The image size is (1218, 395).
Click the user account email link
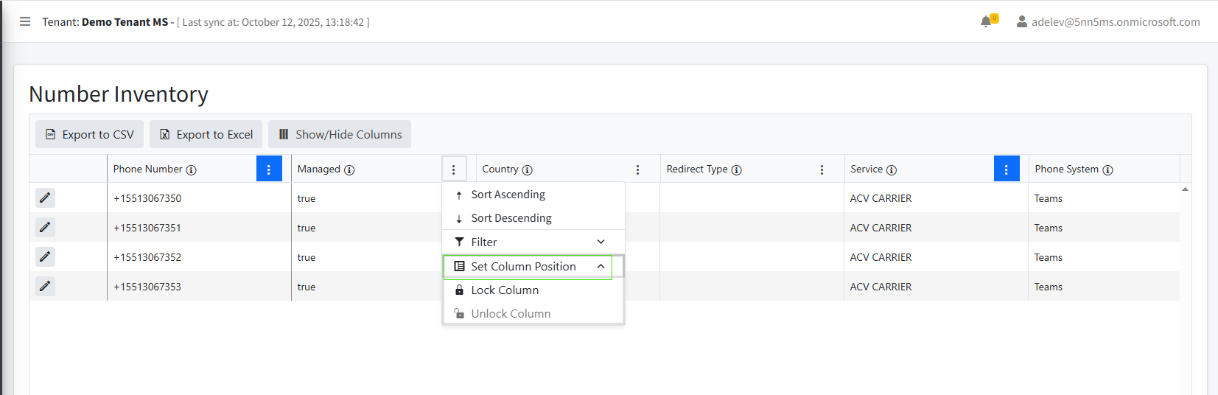1115,22
